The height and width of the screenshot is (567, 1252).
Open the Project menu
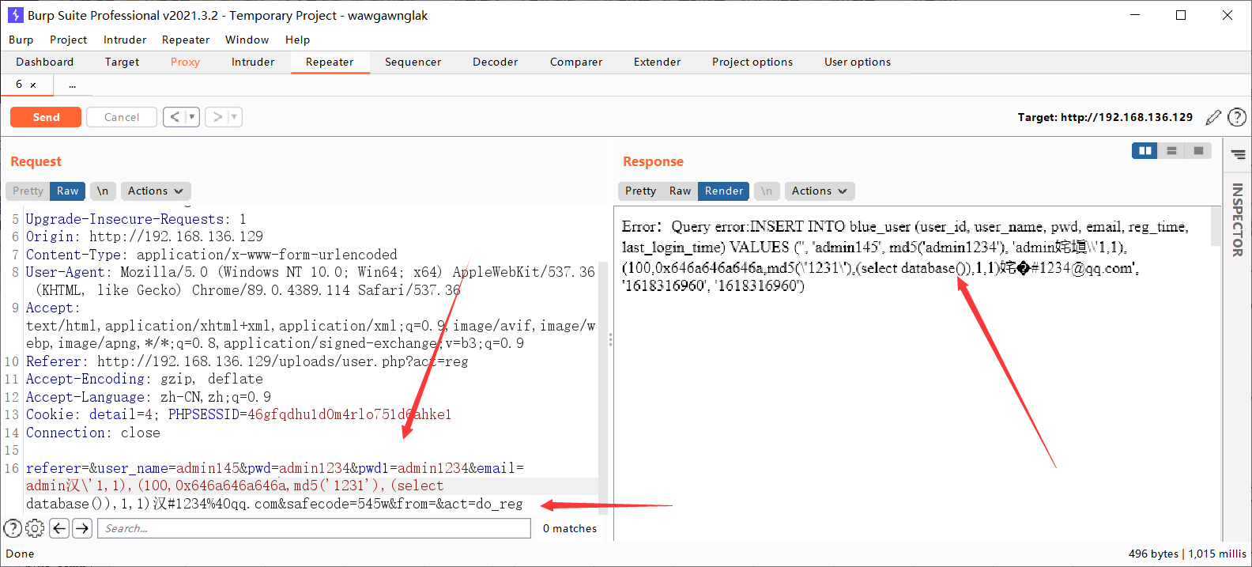pos(69,40)
